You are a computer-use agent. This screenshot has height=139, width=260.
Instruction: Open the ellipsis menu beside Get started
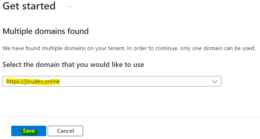(x=70, y=6)
